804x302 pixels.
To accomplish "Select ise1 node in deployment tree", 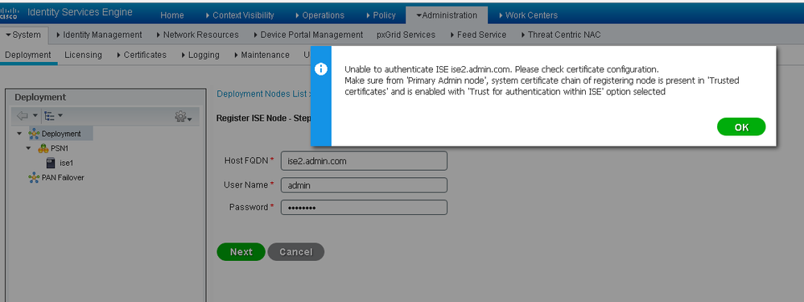I will pyautogui.click(x=67, y=163).
